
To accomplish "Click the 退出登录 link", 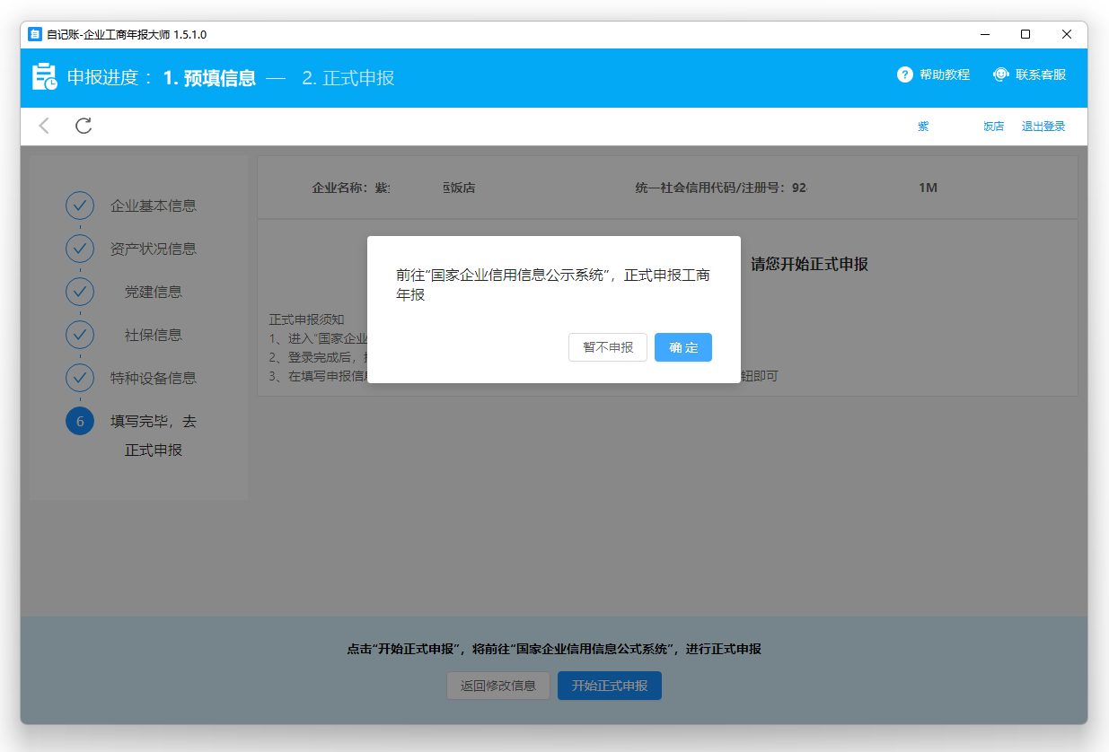I will [1043, 126].
